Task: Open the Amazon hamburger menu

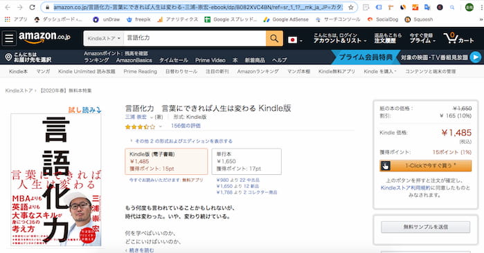Action: coord(9,39)
